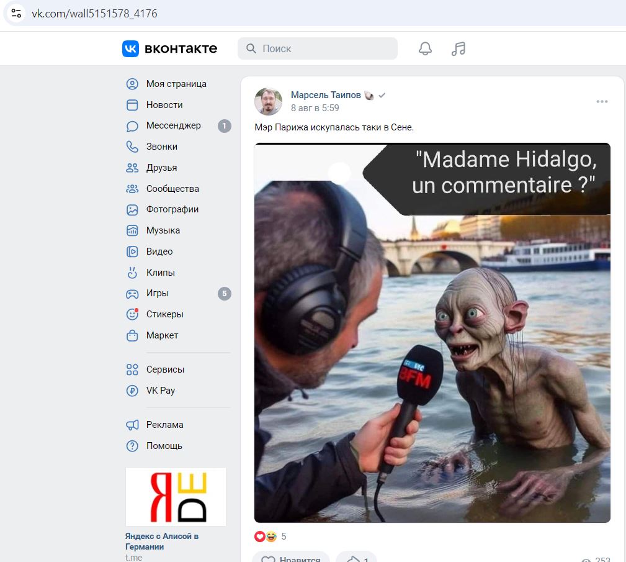Open Марсель Таипов avatar photo
Image resolution: width=626 pixels, height=562 pixels.
pos(268,101)
